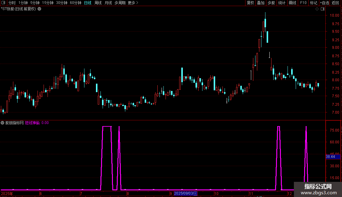The height and width of the screenshot is (197, 342).
Task: Click the diamond marker icon
Action: pos(317,9)
